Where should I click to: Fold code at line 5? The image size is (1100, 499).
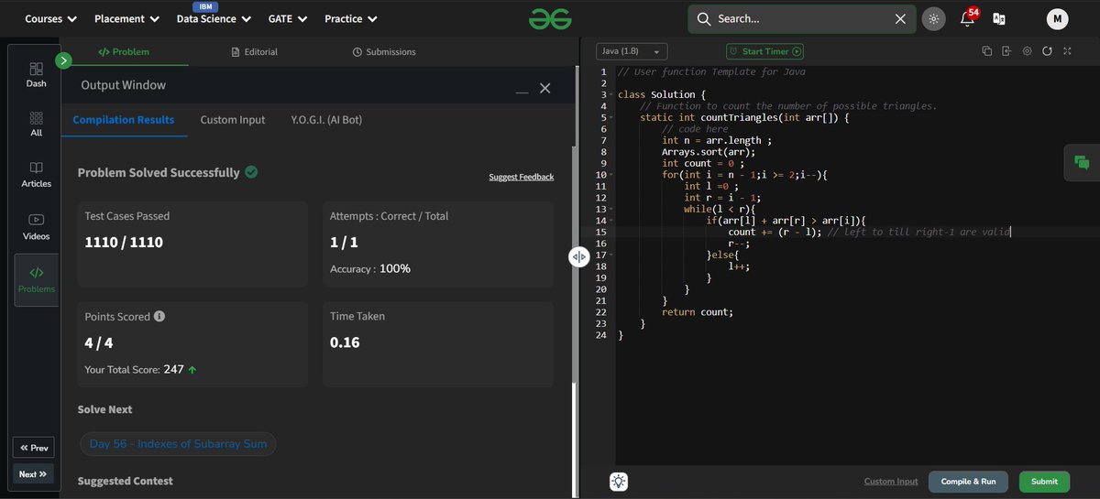[610, 118]
